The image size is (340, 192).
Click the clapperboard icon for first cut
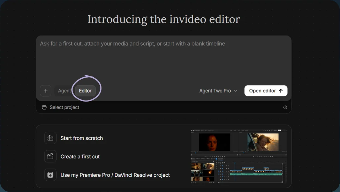pyautogui.click(x=50, y=156)
